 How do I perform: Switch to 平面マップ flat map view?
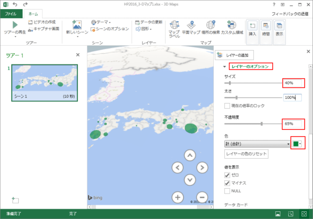pyautogui.click(x=191, y=25)
